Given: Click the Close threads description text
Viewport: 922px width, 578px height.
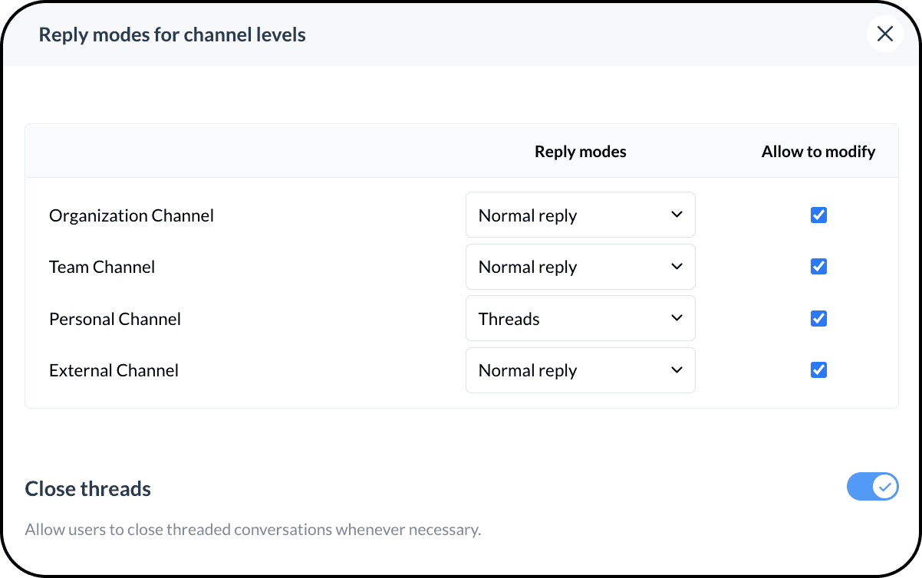Looking at the screenshot, I should [252, 530].
